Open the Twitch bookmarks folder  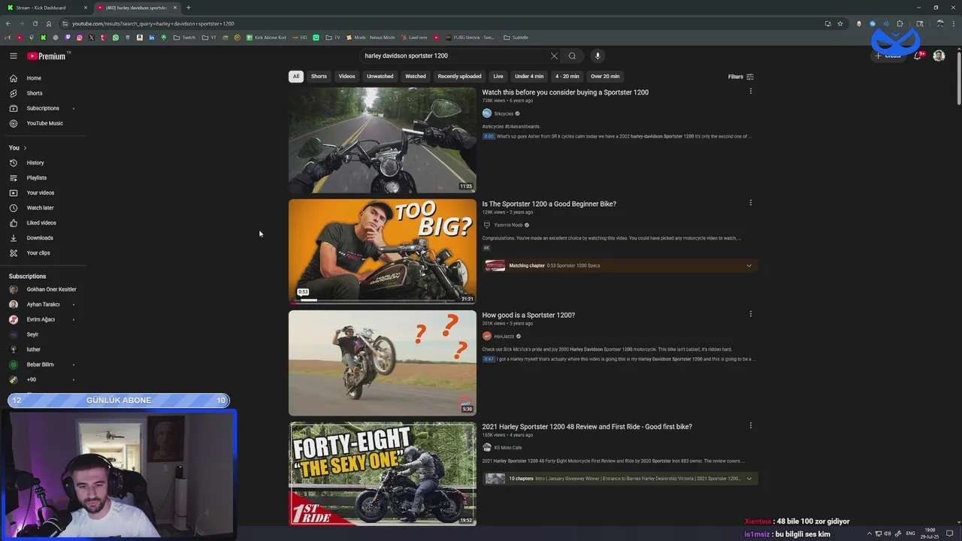click(184, 38)
